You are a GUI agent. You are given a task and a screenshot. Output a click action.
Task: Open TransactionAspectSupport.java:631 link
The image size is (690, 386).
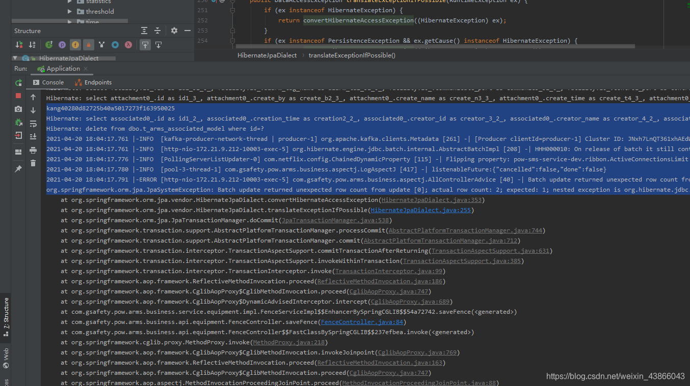click(x=490, y=251)
